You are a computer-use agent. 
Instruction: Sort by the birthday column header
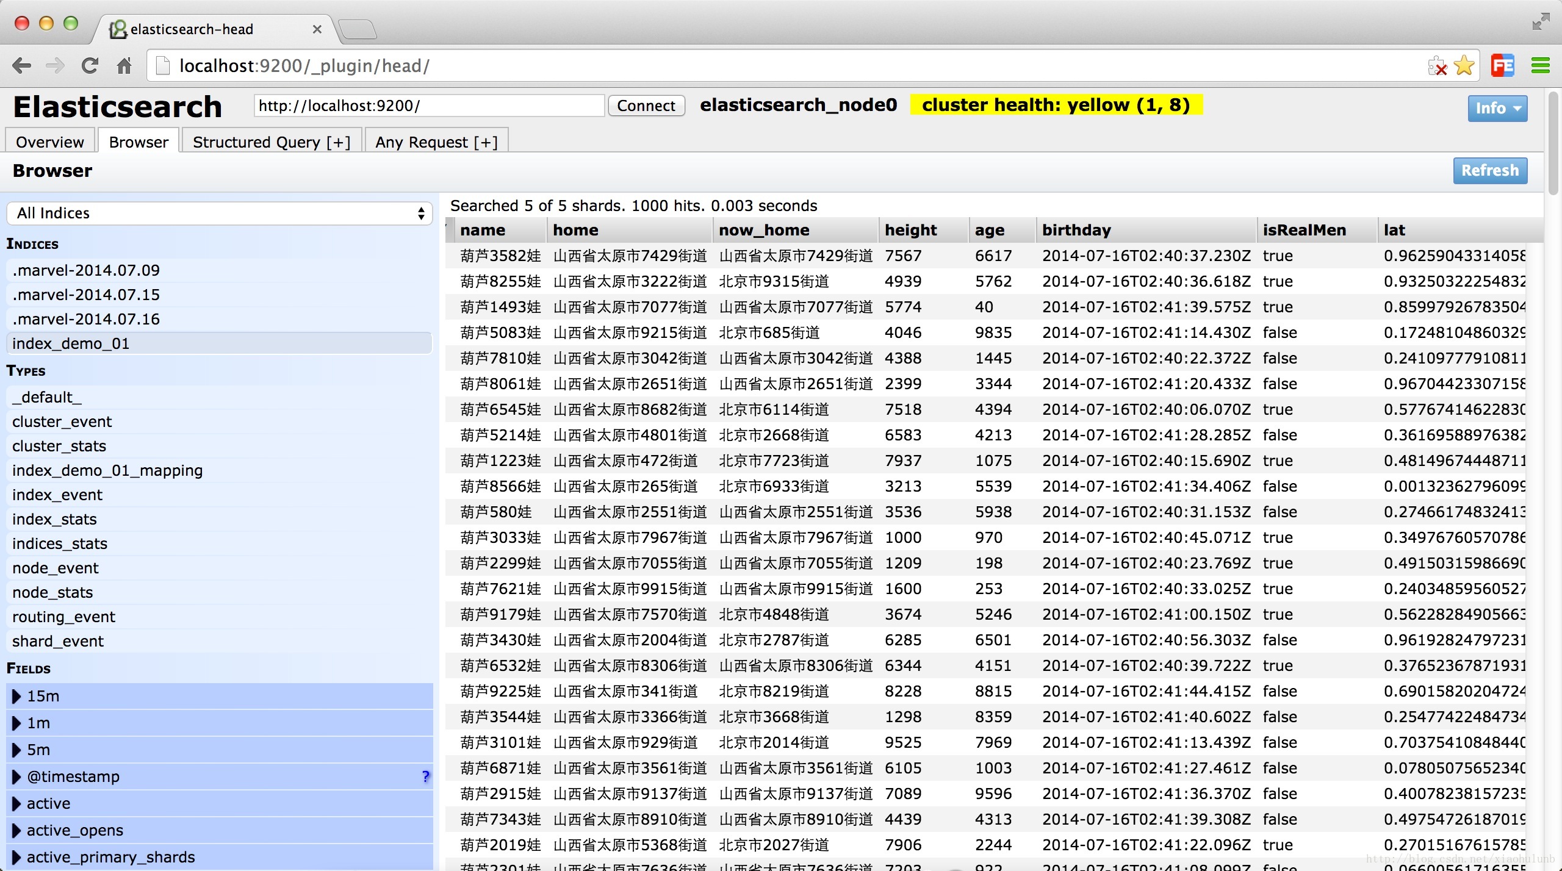point(1146,230)
